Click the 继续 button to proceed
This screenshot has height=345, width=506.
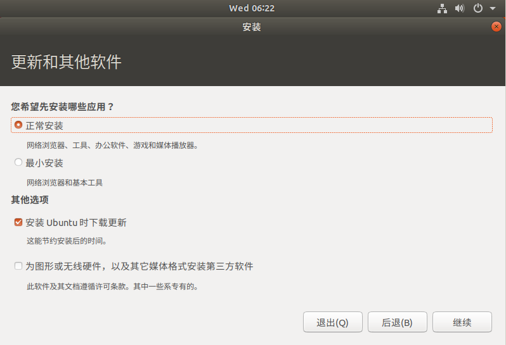(x=462, y=322)
